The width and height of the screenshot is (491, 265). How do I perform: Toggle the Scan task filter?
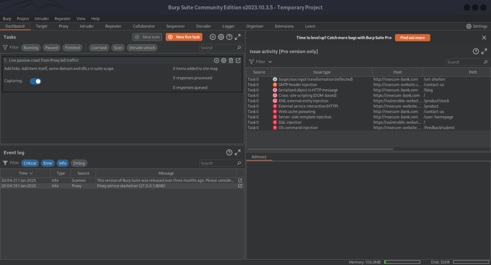[x=118, y=48]
